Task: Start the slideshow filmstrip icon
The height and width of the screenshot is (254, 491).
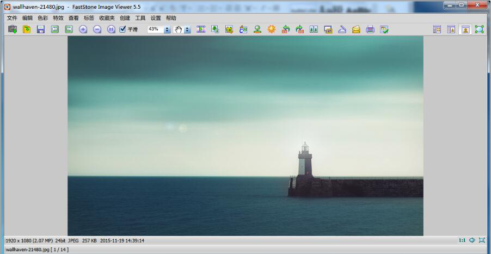Action: pyautogui.click(x=201, y=29)
